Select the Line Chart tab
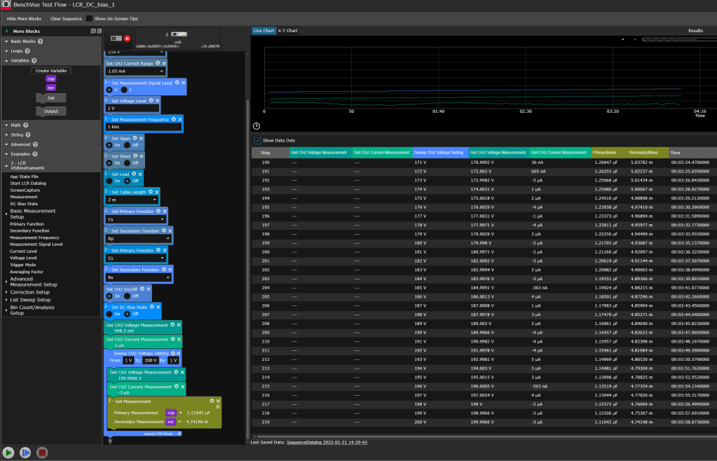Image resolution: width=717 pixels, height=461 pixels. coord(264,31)
